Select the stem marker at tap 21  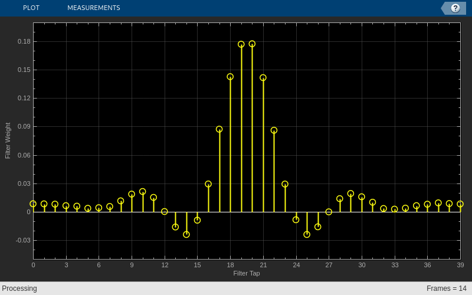tap(263, 78)
